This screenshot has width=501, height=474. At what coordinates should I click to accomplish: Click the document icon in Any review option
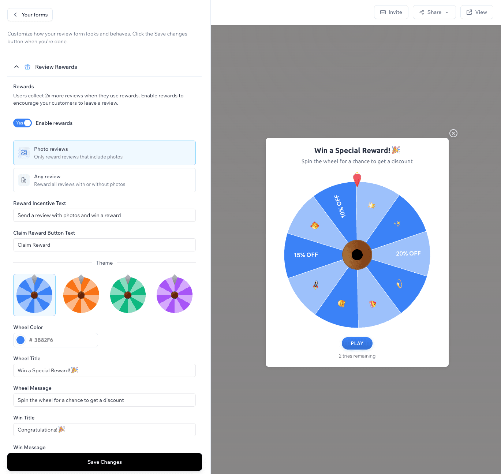[x=24, y=180]
